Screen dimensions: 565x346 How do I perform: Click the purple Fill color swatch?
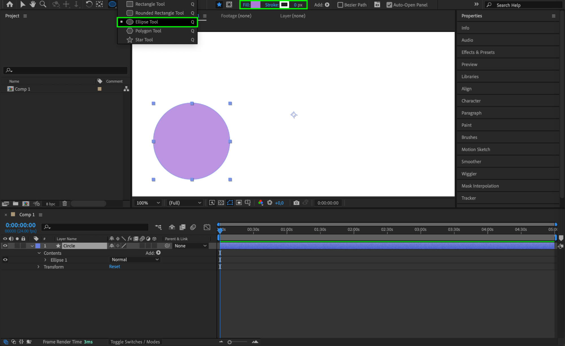click(x=256, y=5)
